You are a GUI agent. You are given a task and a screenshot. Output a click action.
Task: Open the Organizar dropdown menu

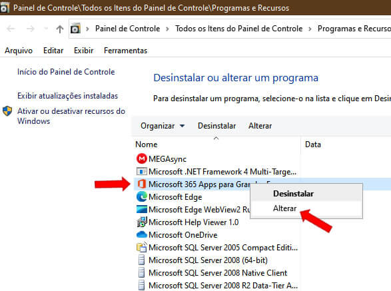tap(163, 126)
